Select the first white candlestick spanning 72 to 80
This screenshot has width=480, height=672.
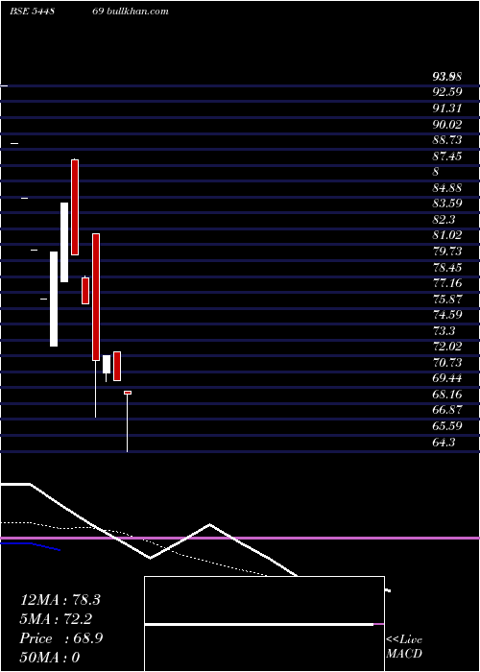click(54, 299)
